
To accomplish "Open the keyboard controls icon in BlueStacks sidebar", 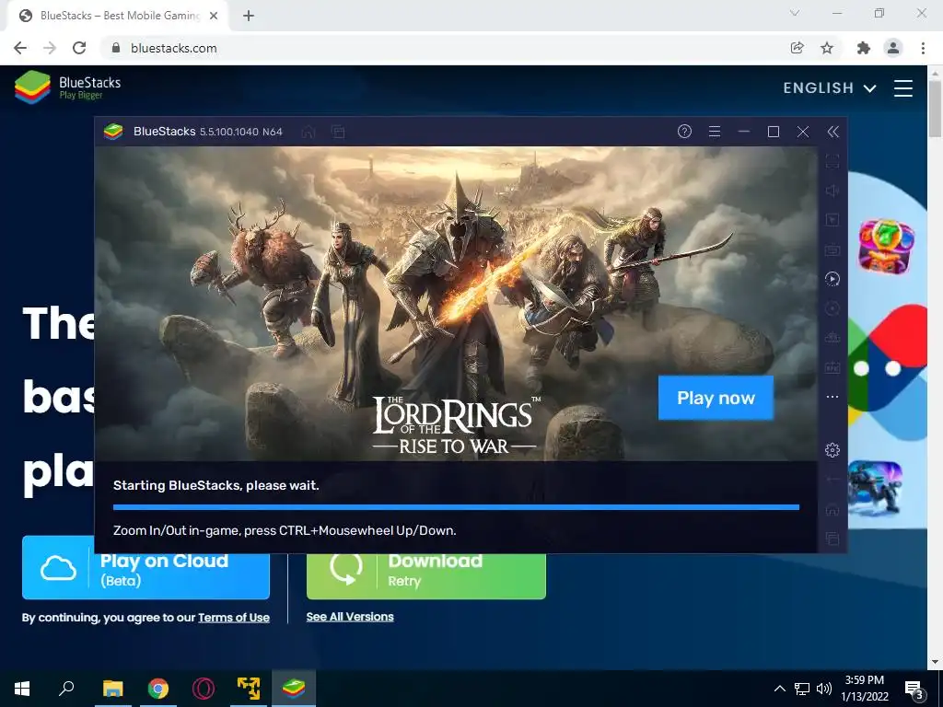I will [x=832, y=249].
